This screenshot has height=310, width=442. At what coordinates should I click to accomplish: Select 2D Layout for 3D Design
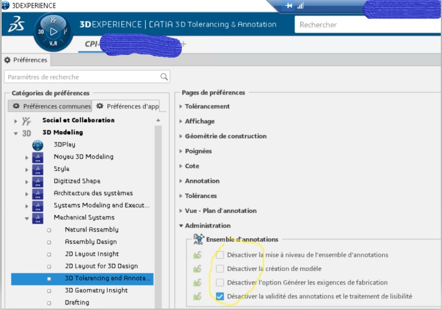(101, 266)
